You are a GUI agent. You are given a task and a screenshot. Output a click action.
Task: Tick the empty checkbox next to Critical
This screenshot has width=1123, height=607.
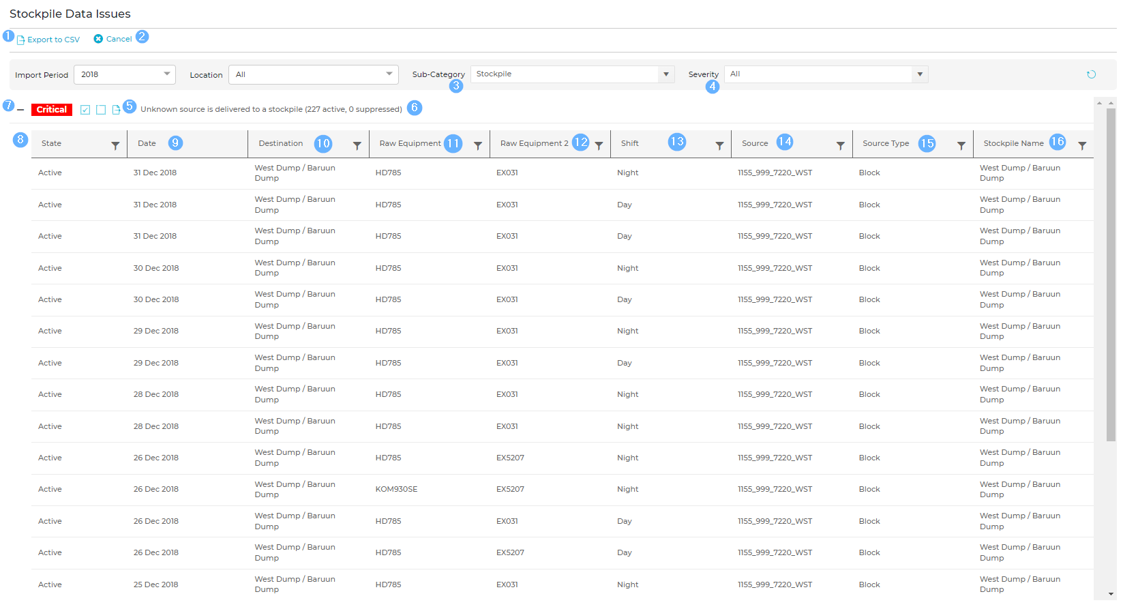pyautogui.click(x=101, y=110)
